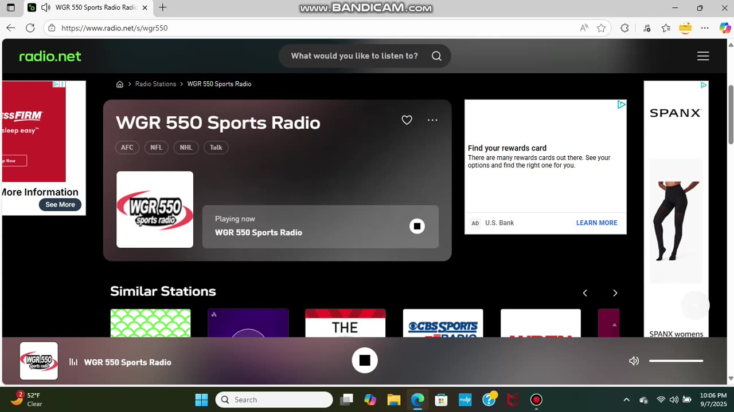Viewport: 734px width, 412px height.
Task: Open Microsoft Store from the taskbar
Action: tap(441, 399)
